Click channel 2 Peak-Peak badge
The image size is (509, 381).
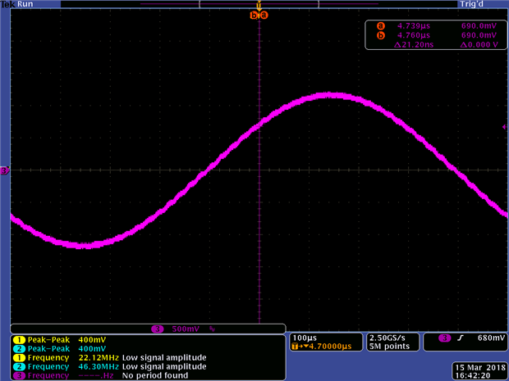tap(19, 349)
